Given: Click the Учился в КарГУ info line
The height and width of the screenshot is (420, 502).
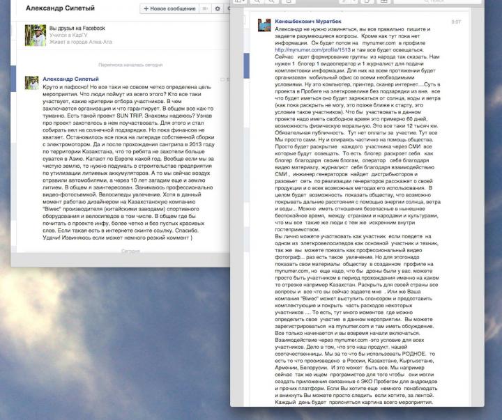Looking at the screenshot, I should [x=68, y=36].
